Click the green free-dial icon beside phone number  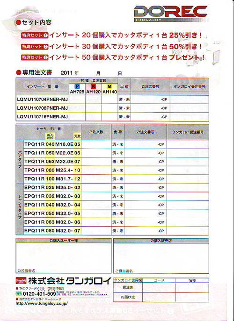[19, 293]
